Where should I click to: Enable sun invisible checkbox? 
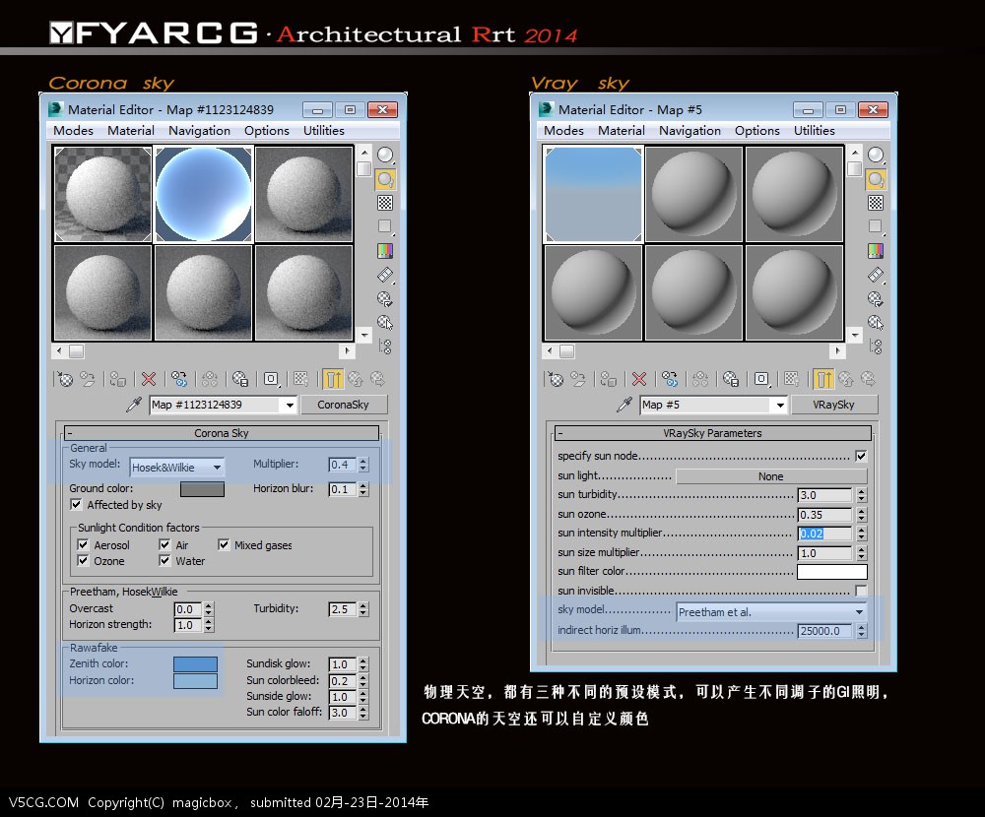(861, 591)
